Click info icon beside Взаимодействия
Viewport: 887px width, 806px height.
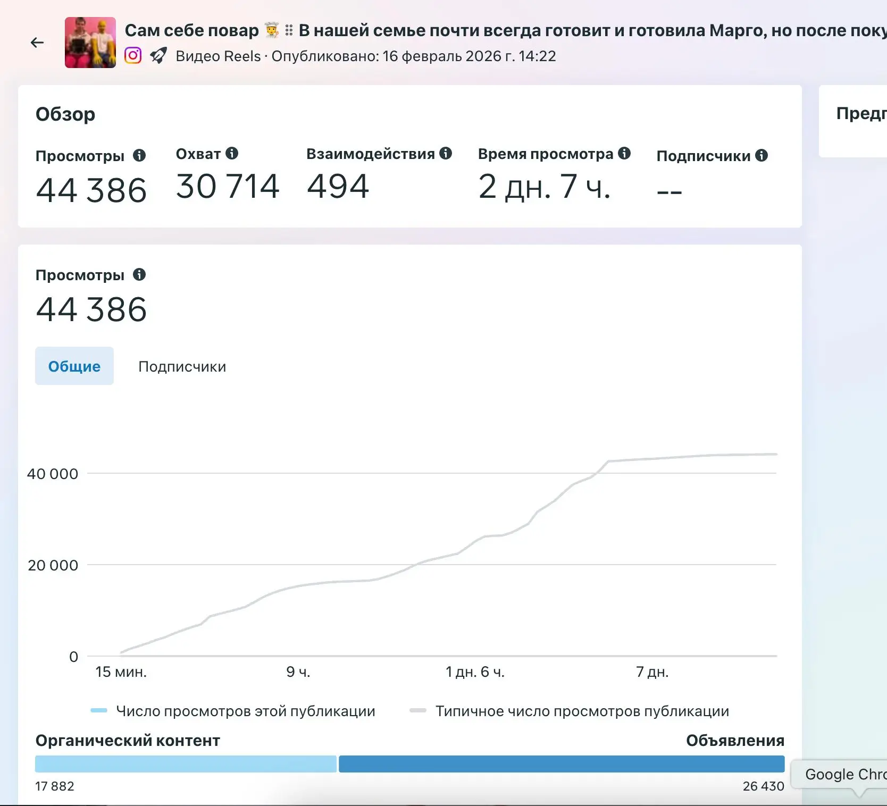click(x=446, y=154)
